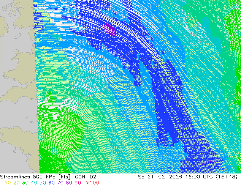
Task: Click the 60 kts legend value
Action: (51, 183)
